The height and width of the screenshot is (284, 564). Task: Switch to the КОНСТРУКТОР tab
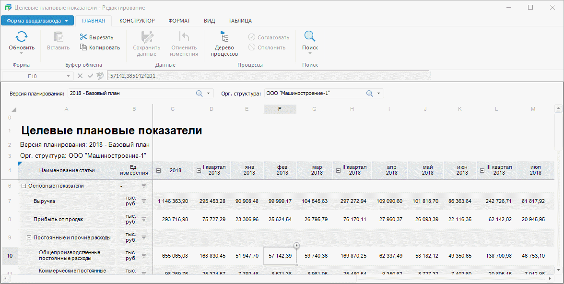(x=137, y=21)
